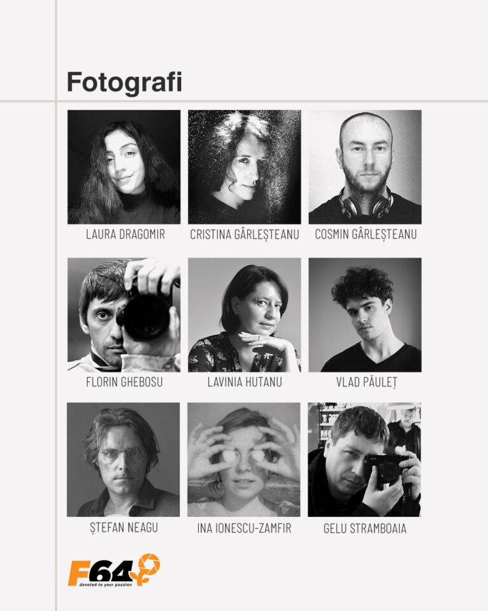This screenshot has width=488, height=611.
Task: Open Ina Ionescu-Zamfir's portrait photo
Action: (x=243, y=460)
